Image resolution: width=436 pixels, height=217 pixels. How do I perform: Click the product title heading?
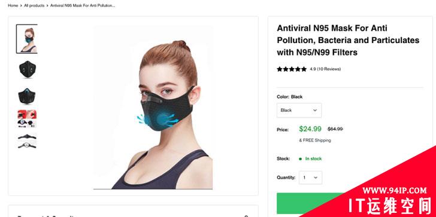[348, 40]
